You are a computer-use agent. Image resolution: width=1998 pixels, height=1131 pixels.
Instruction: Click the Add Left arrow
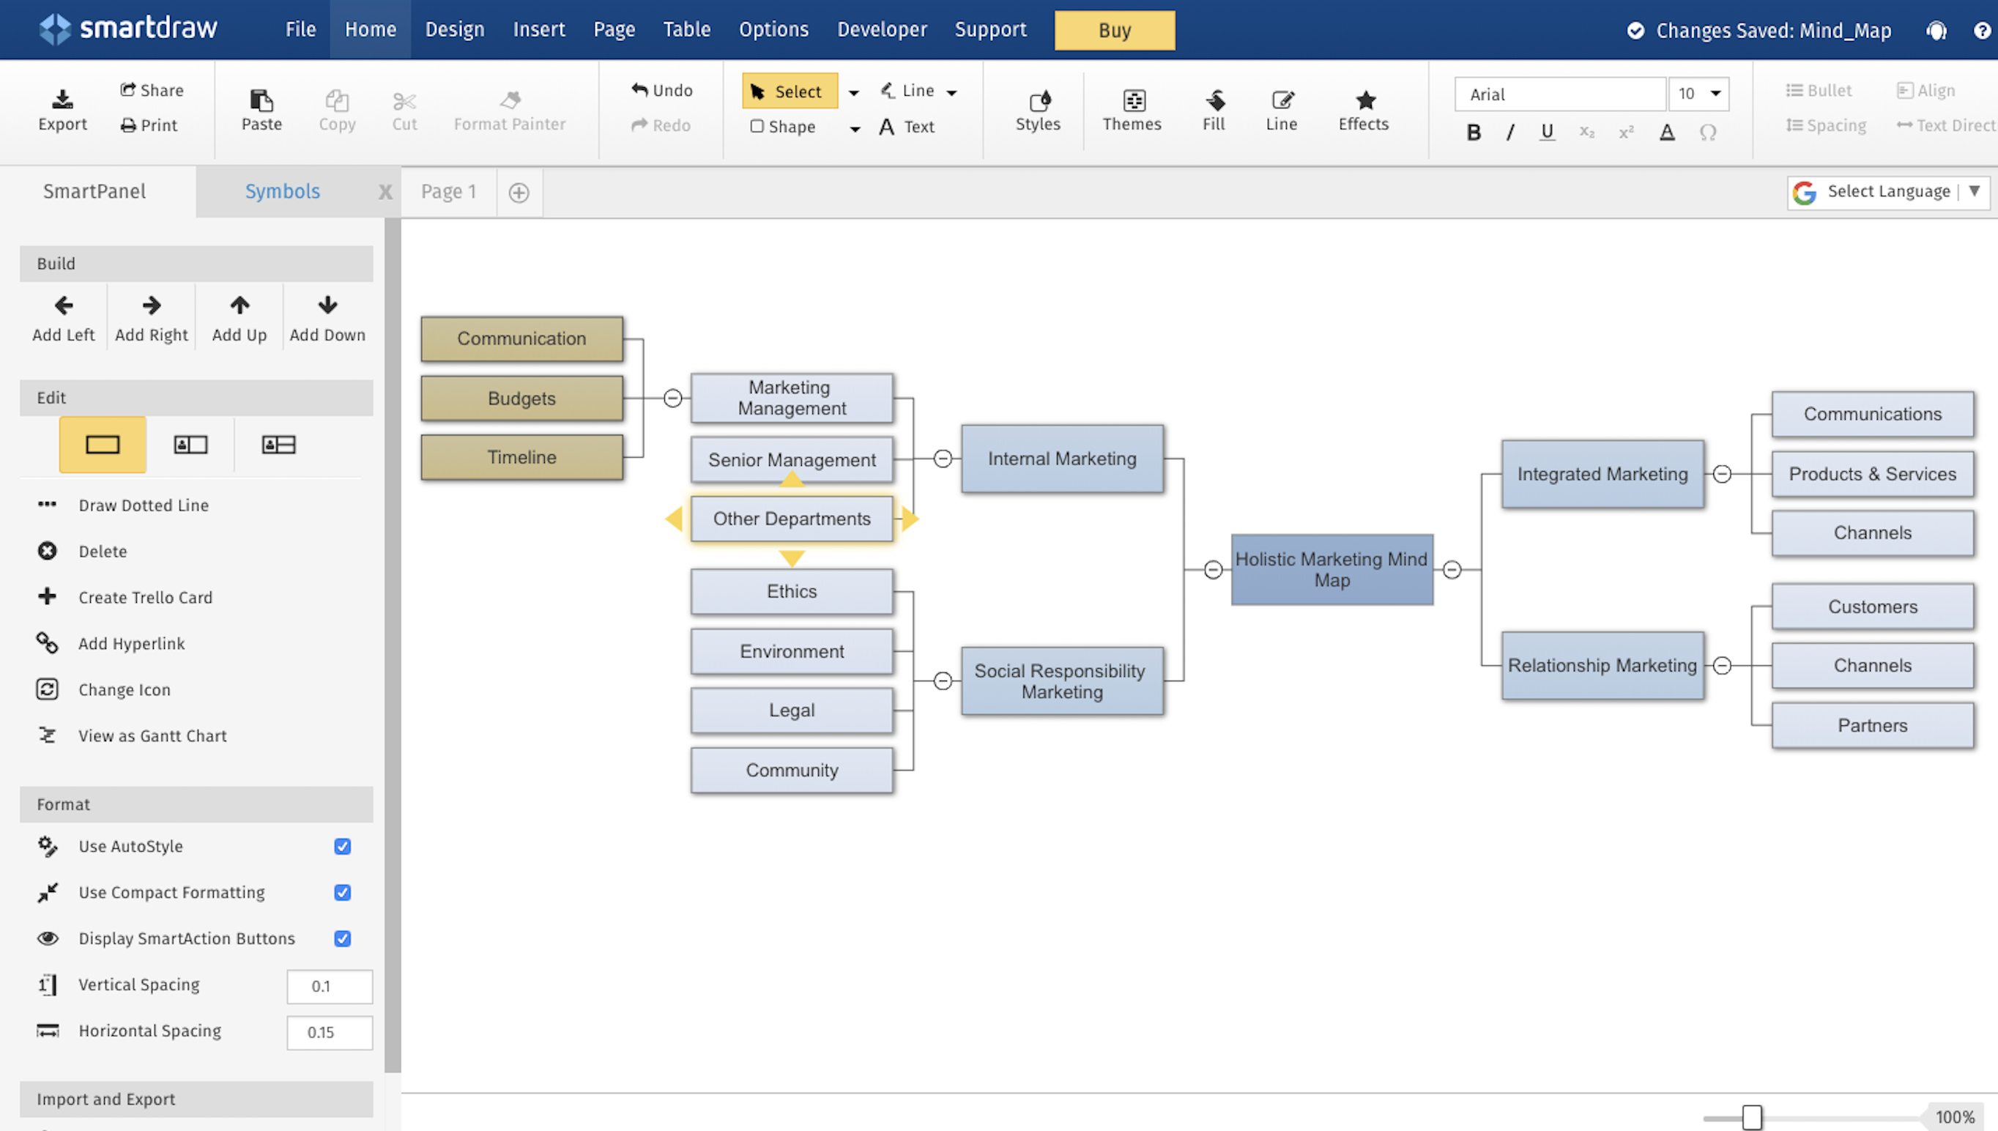pos(64,305)
